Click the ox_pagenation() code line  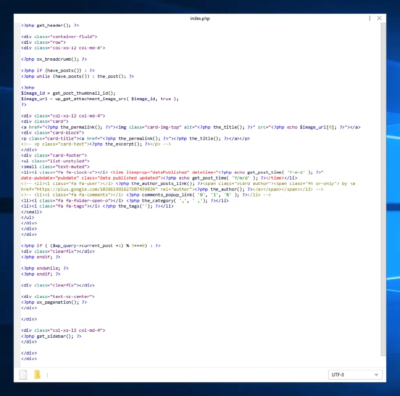click(54, 302)
